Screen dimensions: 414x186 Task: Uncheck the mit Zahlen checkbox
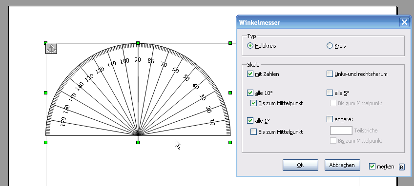coord(250,74)
